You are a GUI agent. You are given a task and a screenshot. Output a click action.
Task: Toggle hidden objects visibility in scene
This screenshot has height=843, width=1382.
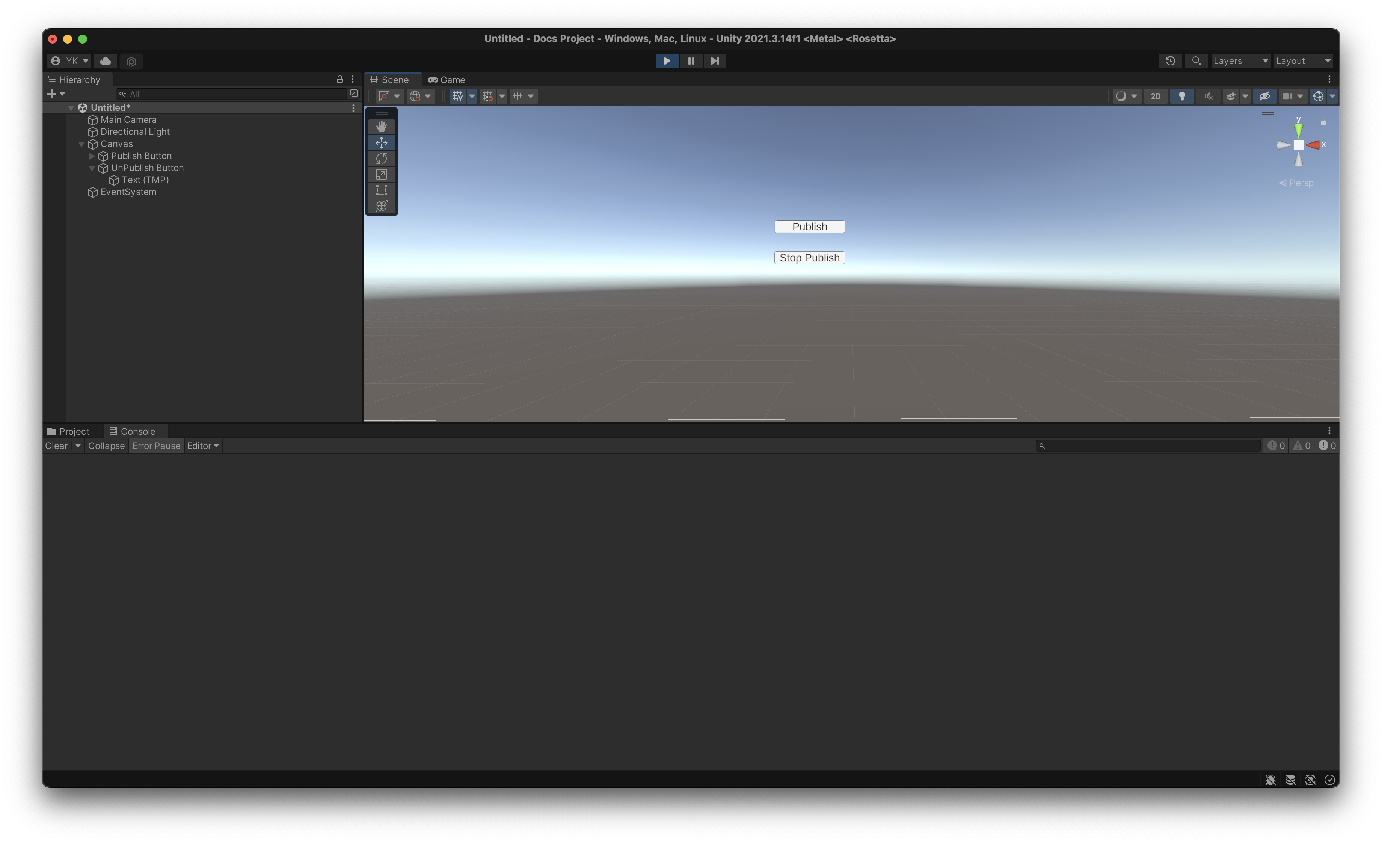pos(1264,97)
